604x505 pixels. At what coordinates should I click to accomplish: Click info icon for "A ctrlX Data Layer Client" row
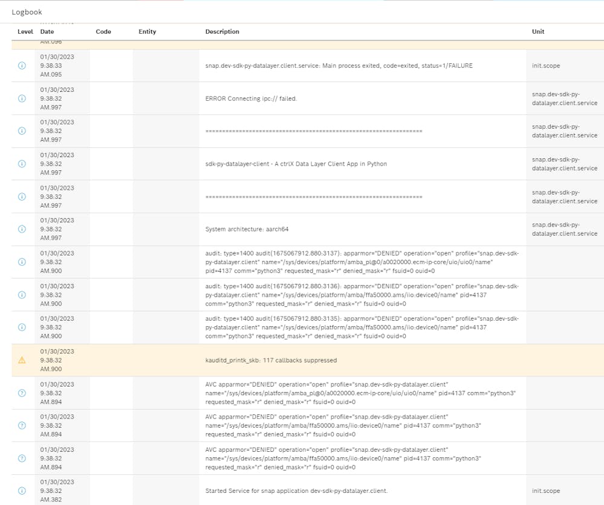[x=22, y=164]
